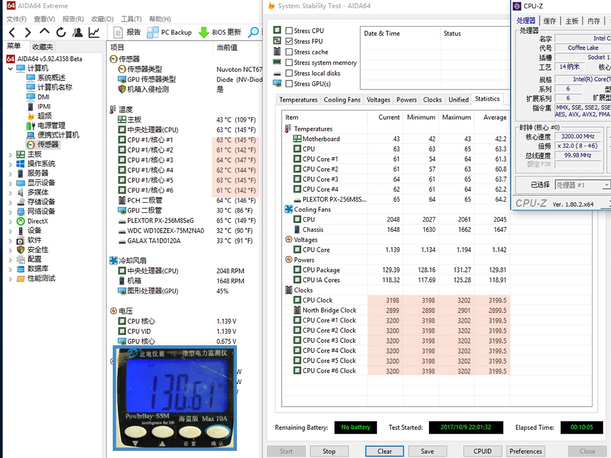Switch to the Temperatures tab
Image resolution: width=611 pixels, height=458 pixels.
point(298,100)
